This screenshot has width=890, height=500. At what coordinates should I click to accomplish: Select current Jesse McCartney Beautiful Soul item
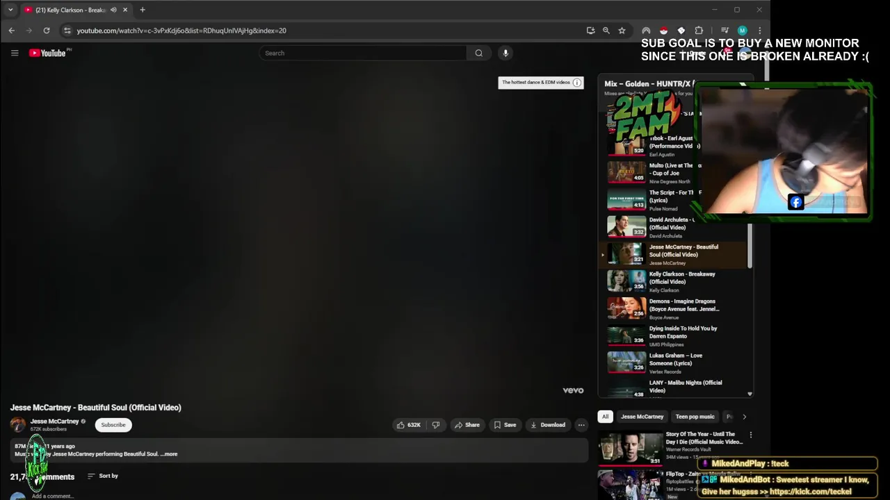pyautogui.click(x=672, y=254)
